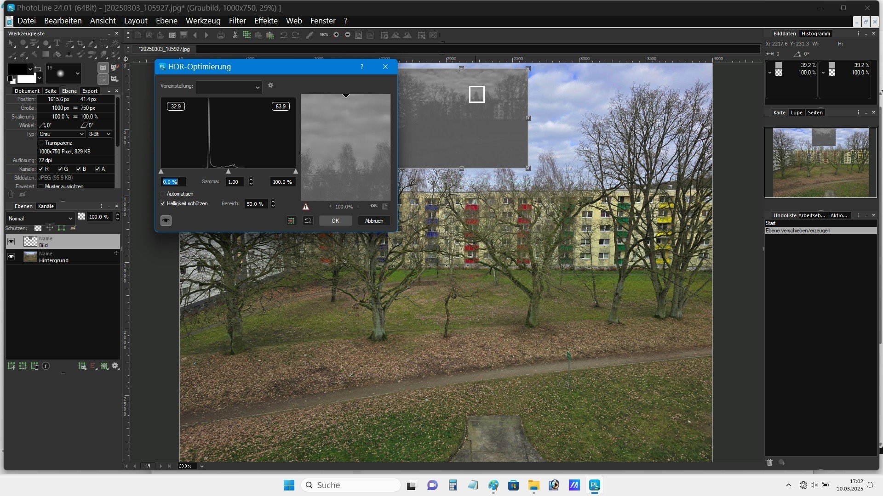Switch to the Histogramm tab

coord(815,34)
